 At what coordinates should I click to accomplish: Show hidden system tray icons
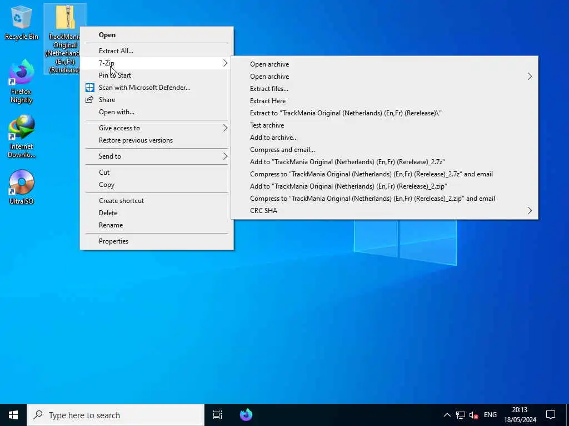coord(447,415)
